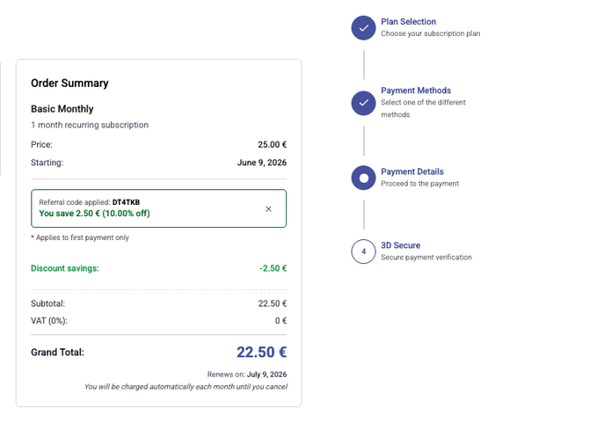Select the Payment Details step label
The width and height of the screenshot is (597, 422).
[x=412, y=171]
